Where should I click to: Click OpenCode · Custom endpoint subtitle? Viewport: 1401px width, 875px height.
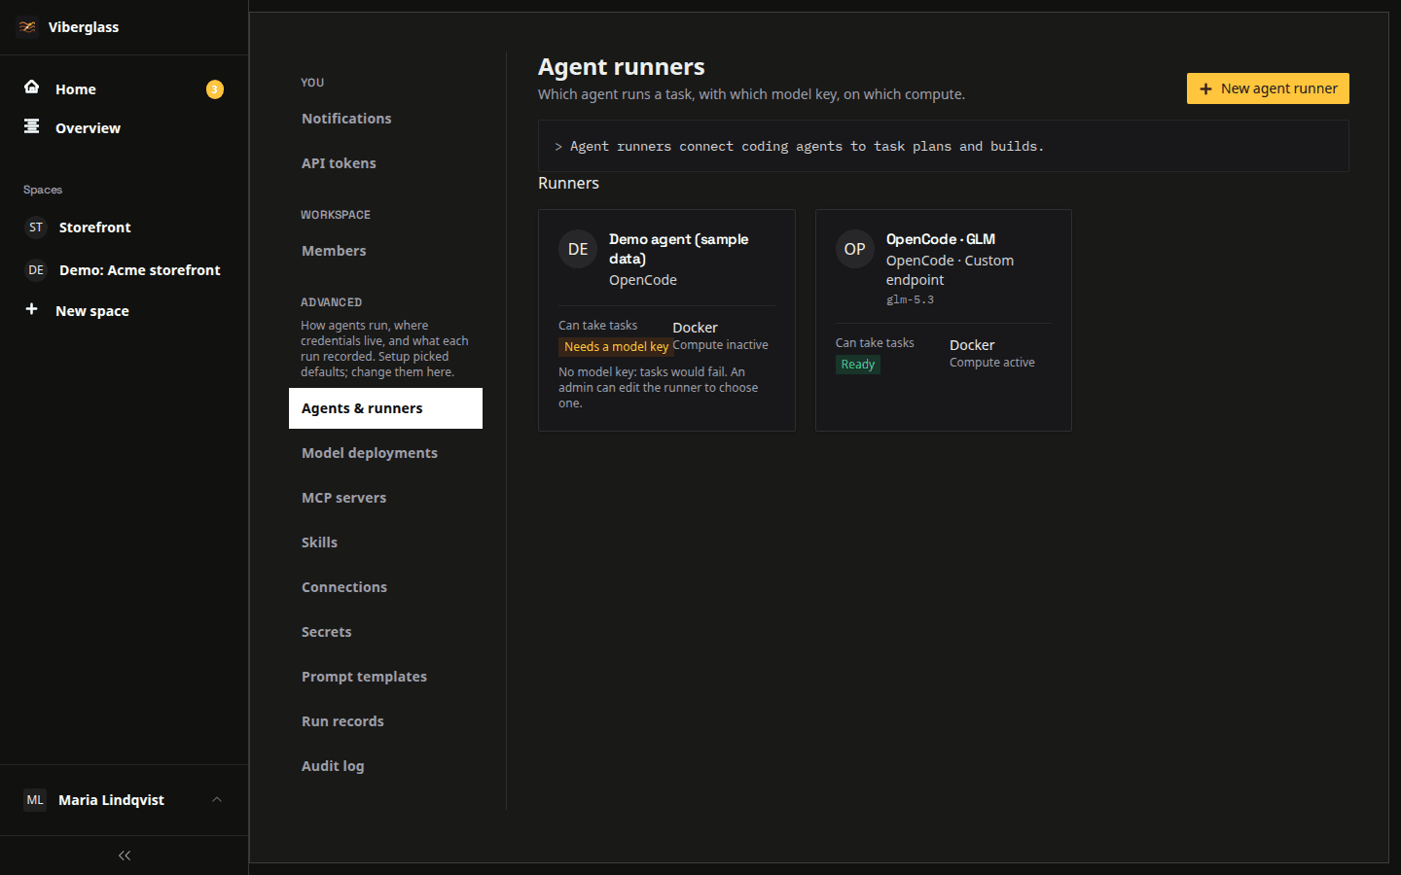coord(950,270)
